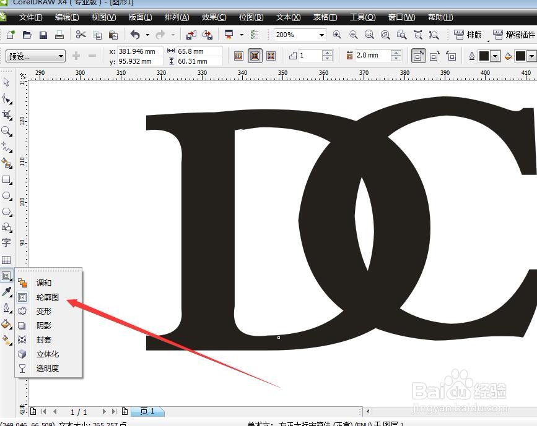Toggle counterclockwise contour colors

point(451,56)
